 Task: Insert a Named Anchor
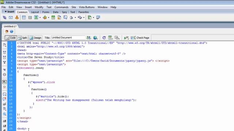point(17,17)
